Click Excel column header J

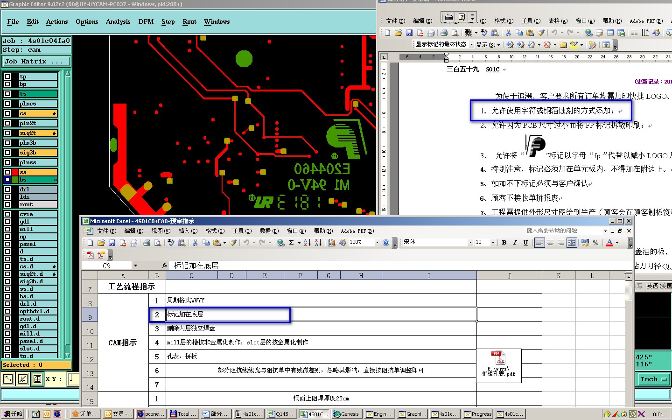click(x=509, y=276)
